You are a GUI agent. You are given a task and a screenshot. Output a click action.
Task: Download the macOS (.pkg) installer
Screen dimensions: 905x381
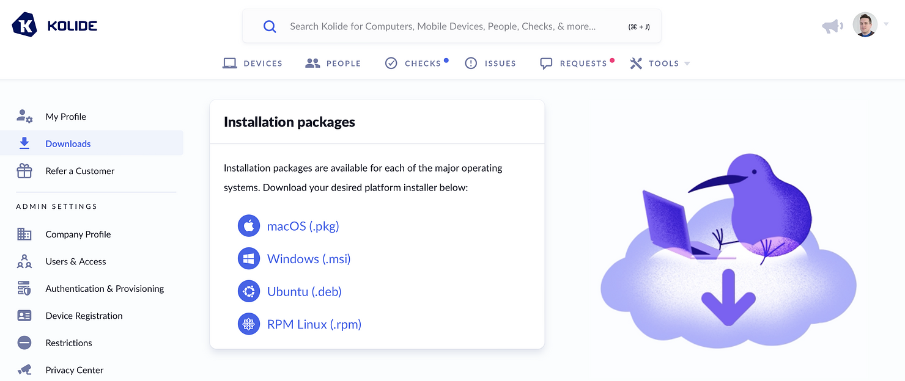pos(303,225)
